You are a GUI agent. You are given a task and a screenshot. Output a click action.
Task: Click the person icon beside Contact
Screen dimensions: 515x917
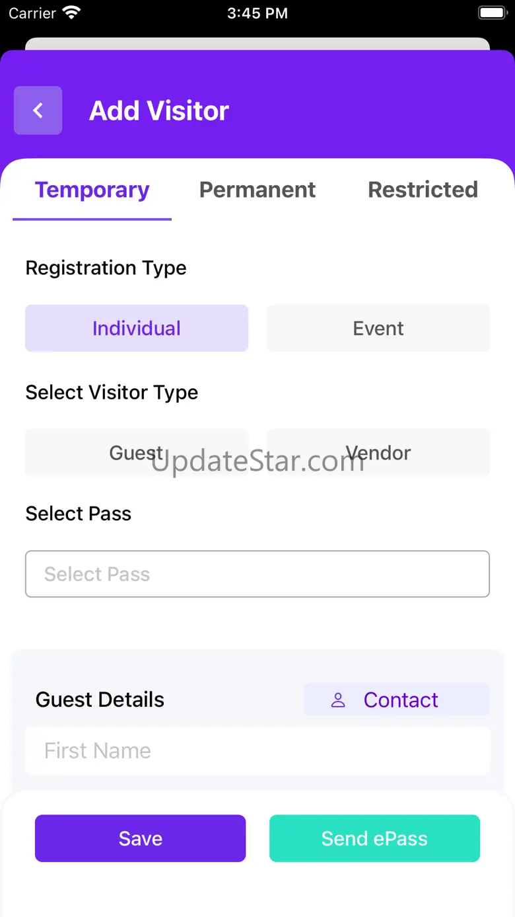pos(338,700)
